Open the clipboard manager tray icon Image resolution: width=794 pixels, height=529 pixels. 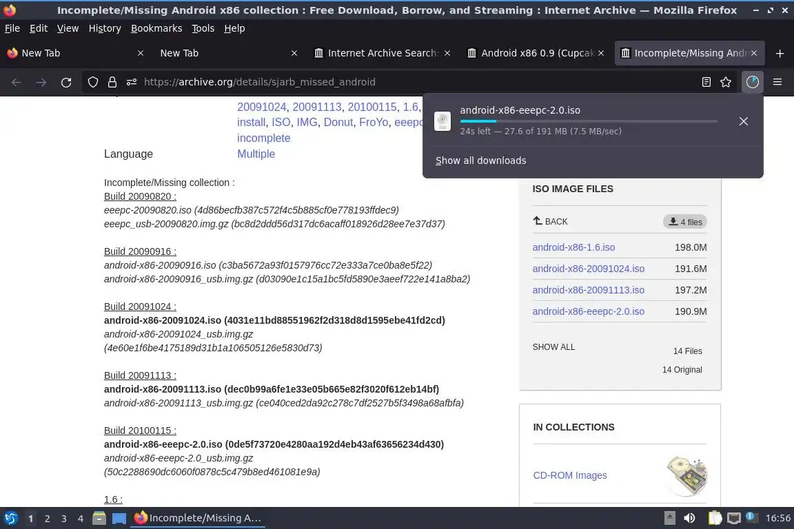coord(715,518)
